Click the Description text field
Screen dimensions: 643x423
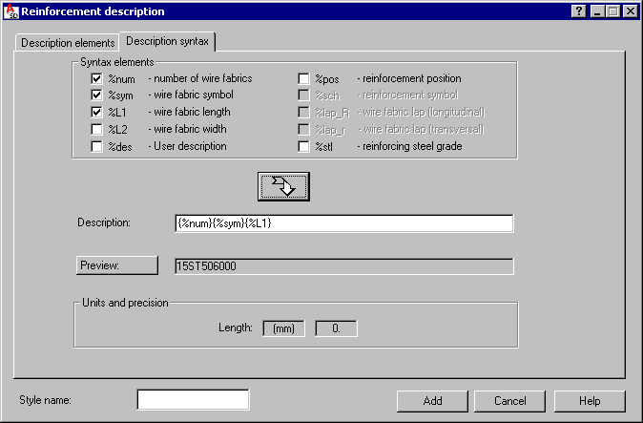coord(344,223)
